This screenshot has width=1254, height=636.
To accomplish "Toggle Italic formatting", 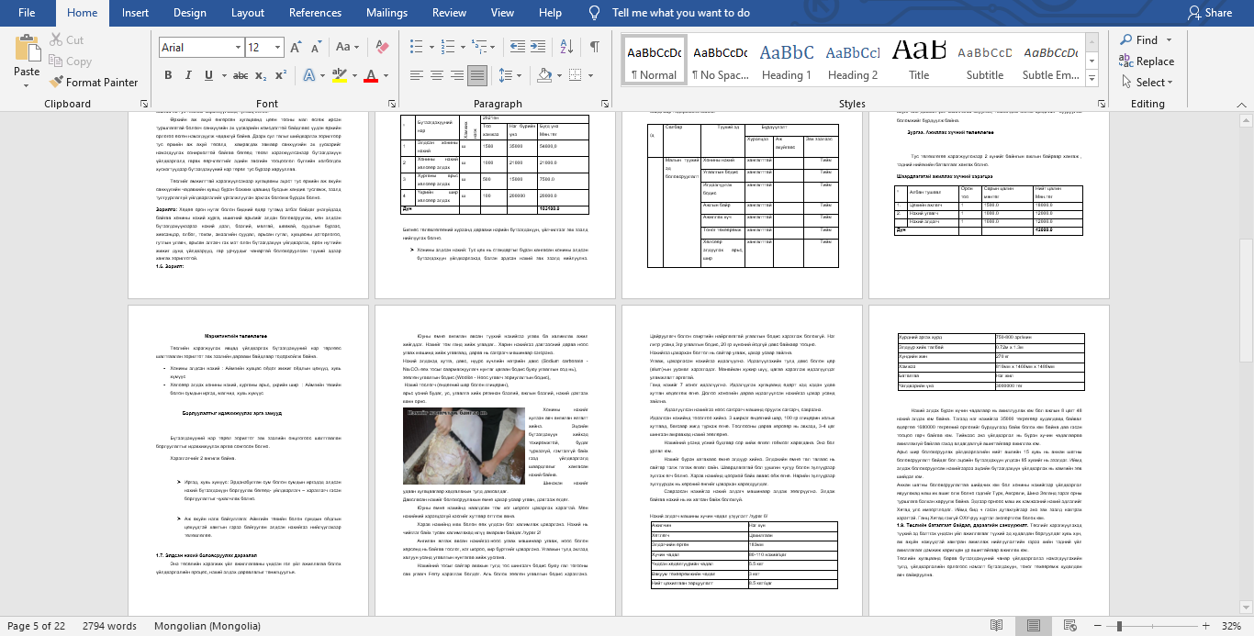I will (x=190, y=75).
